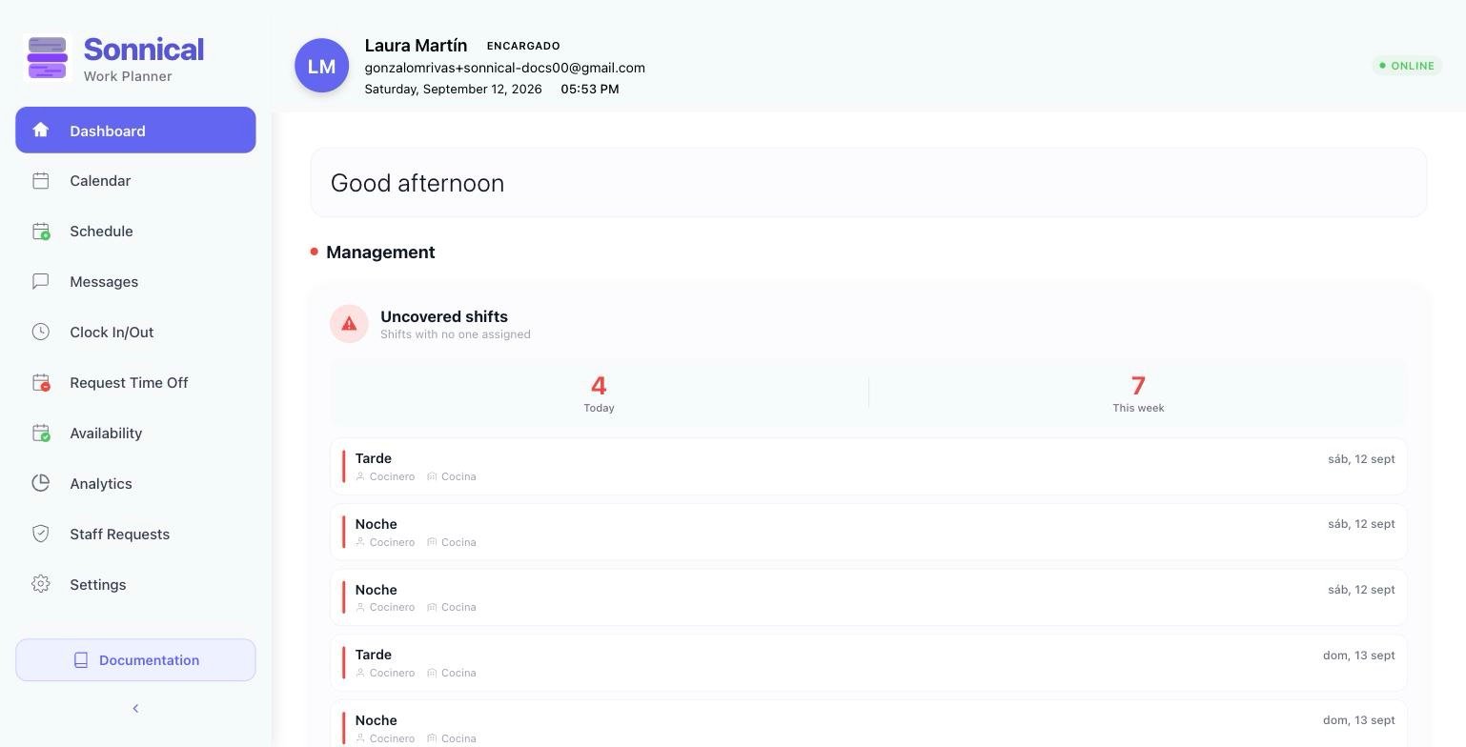Open Clock In/Out page
This screenshot has width=1466, height=747.
point(135,332)
